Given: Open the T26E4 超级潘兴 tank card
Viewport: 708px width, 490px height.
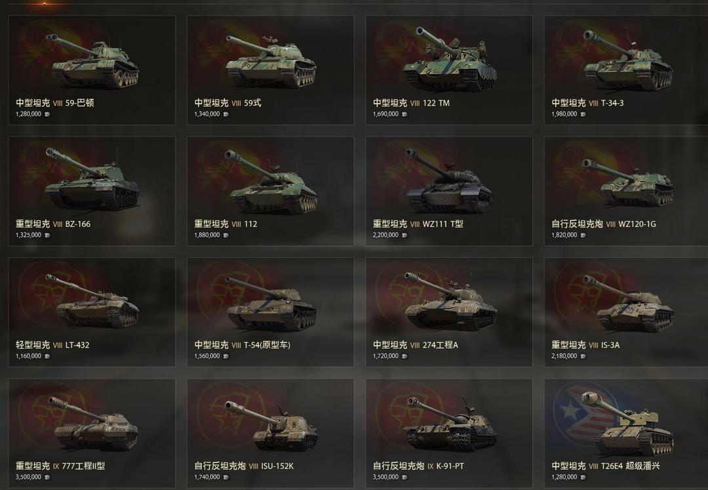Looking at the screenshot, I should click(626, 433).
